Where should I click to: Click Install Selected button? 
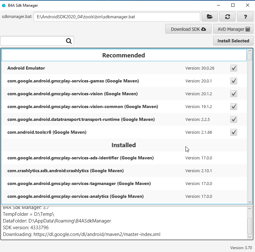(233, 41)
